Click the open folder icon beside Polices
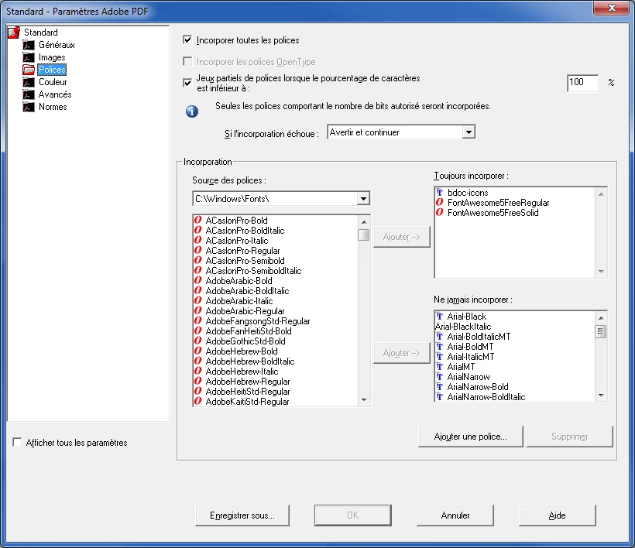Screen dimensions: 635x548 29,70
